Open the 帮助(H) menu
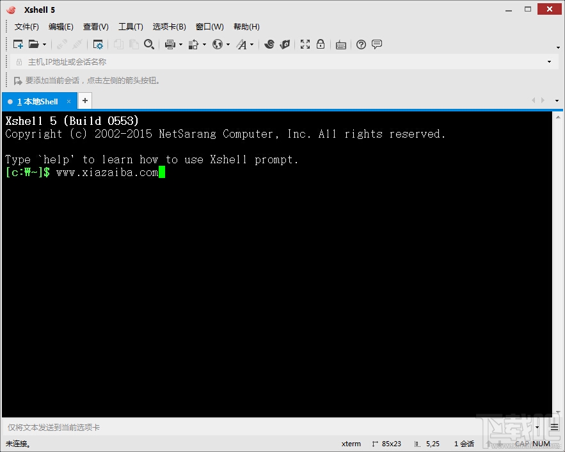This screenshot has height=452, width=565. (246, 27)
